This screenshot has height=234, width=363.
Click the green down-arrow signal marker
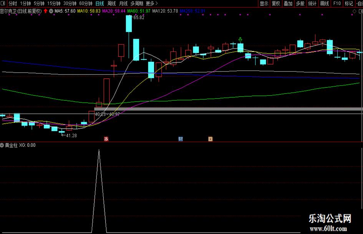[x=240, y=40]
